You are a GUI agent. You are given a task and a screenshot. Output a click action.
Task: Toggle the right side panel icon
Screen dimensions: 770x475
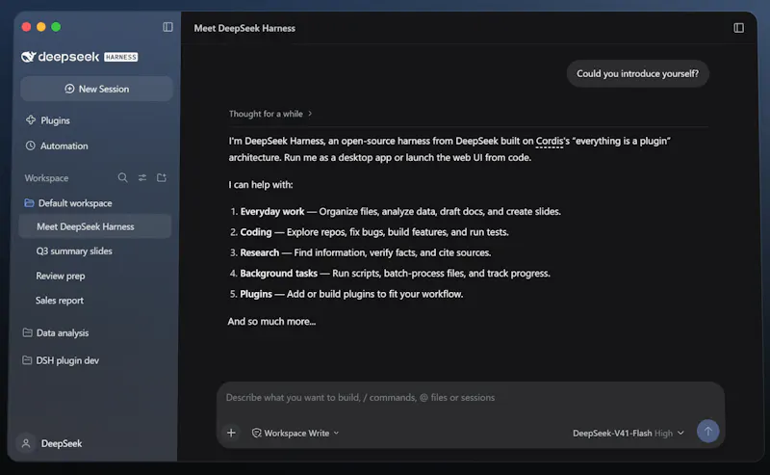738,28
